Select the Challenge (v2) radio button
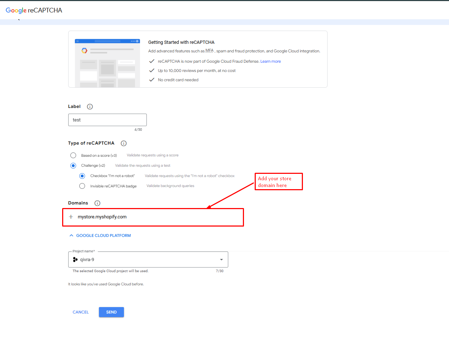The height and width of the screenshot is (337, 449). pyautogui.click(x=73, y=166)
